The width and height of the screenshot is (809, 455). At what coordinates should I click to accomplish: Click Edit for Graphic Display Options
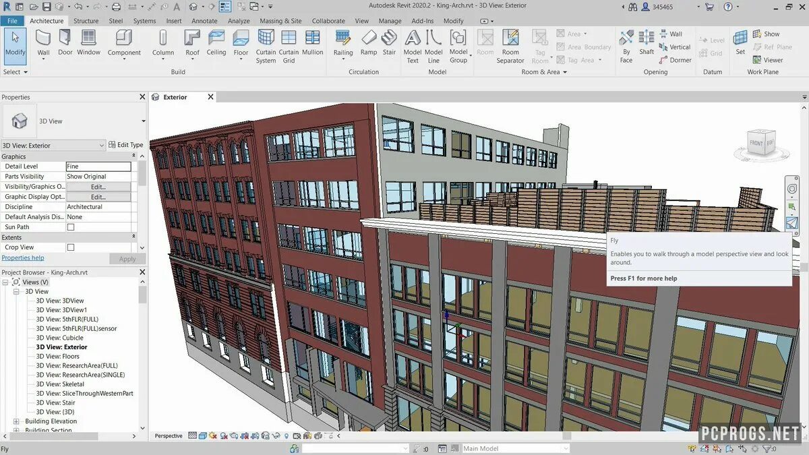coord(98,197)
